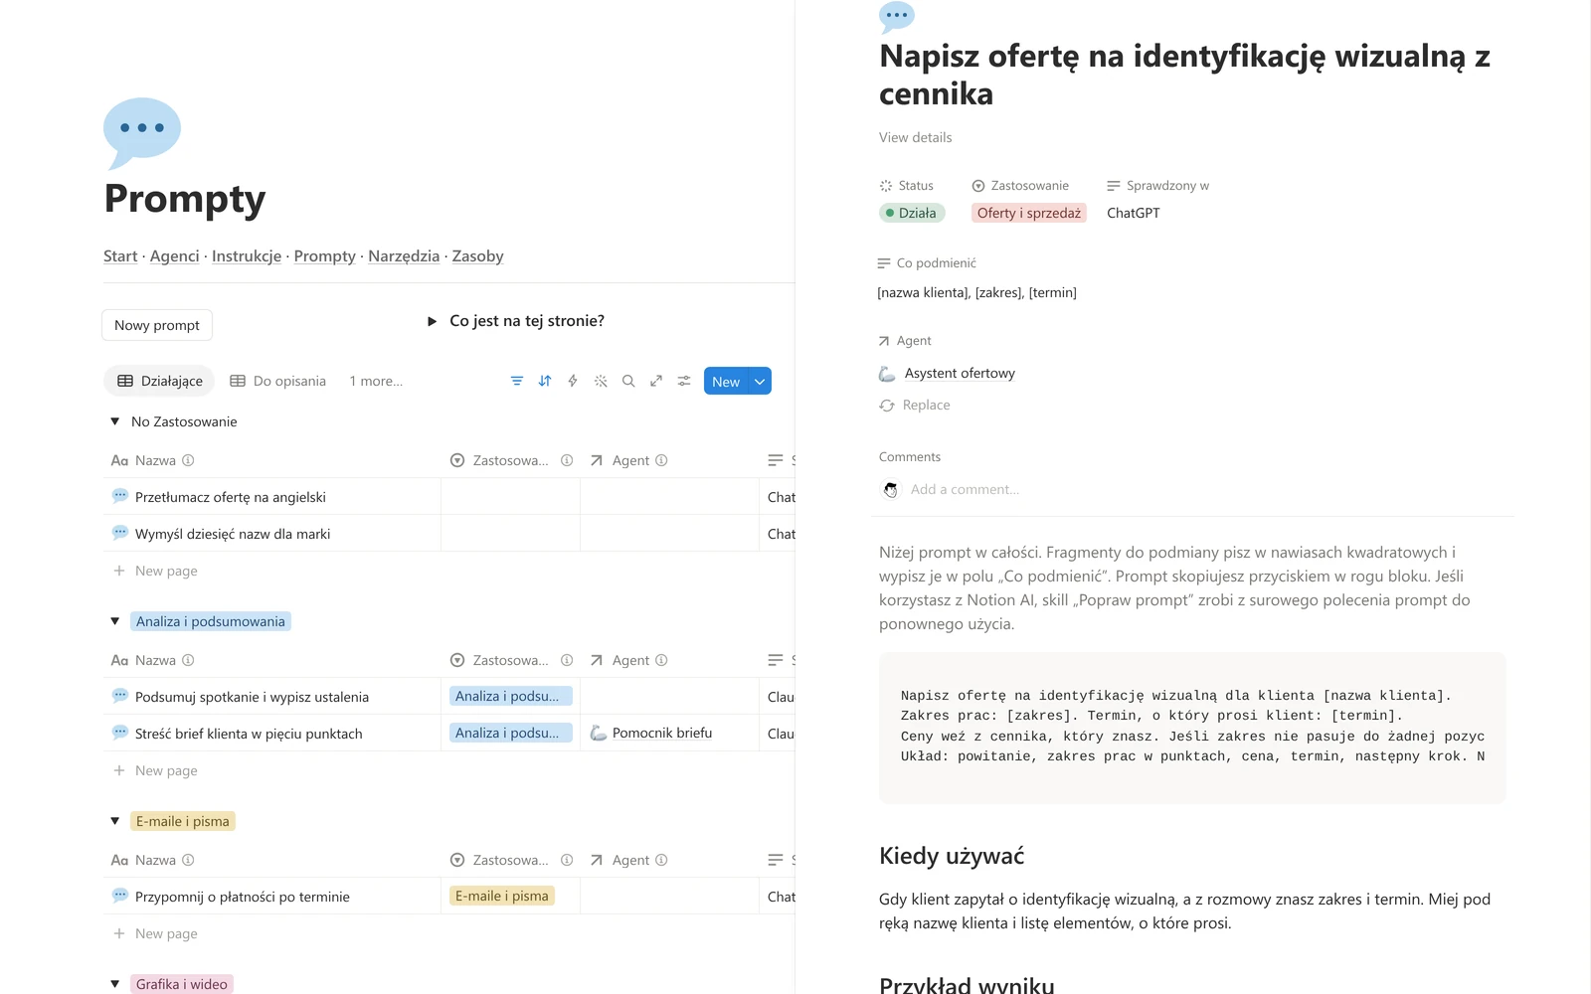Click the speech bubble icon atop prompt page
Image resolution: width=1591 pixels, height=994 pixels.
(x=897, y=17)
